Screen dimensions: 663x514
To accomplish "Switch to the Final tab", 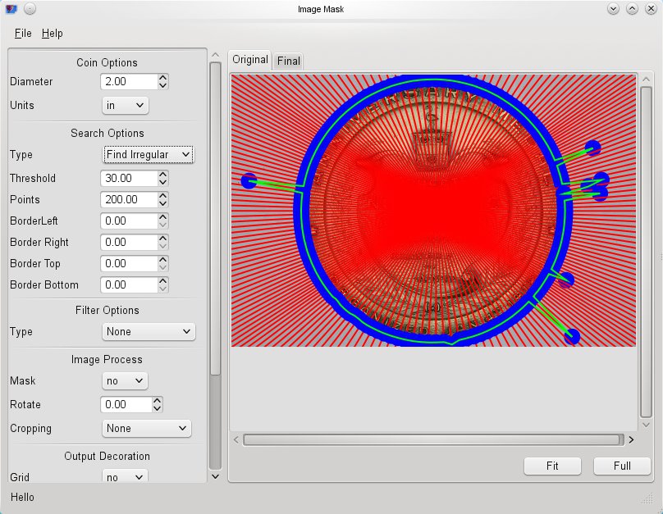I will tap(288, 61).
